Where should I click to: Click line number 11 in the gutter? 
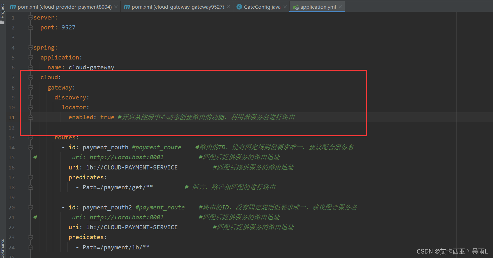pyautogui.click(x=12, y=117)
